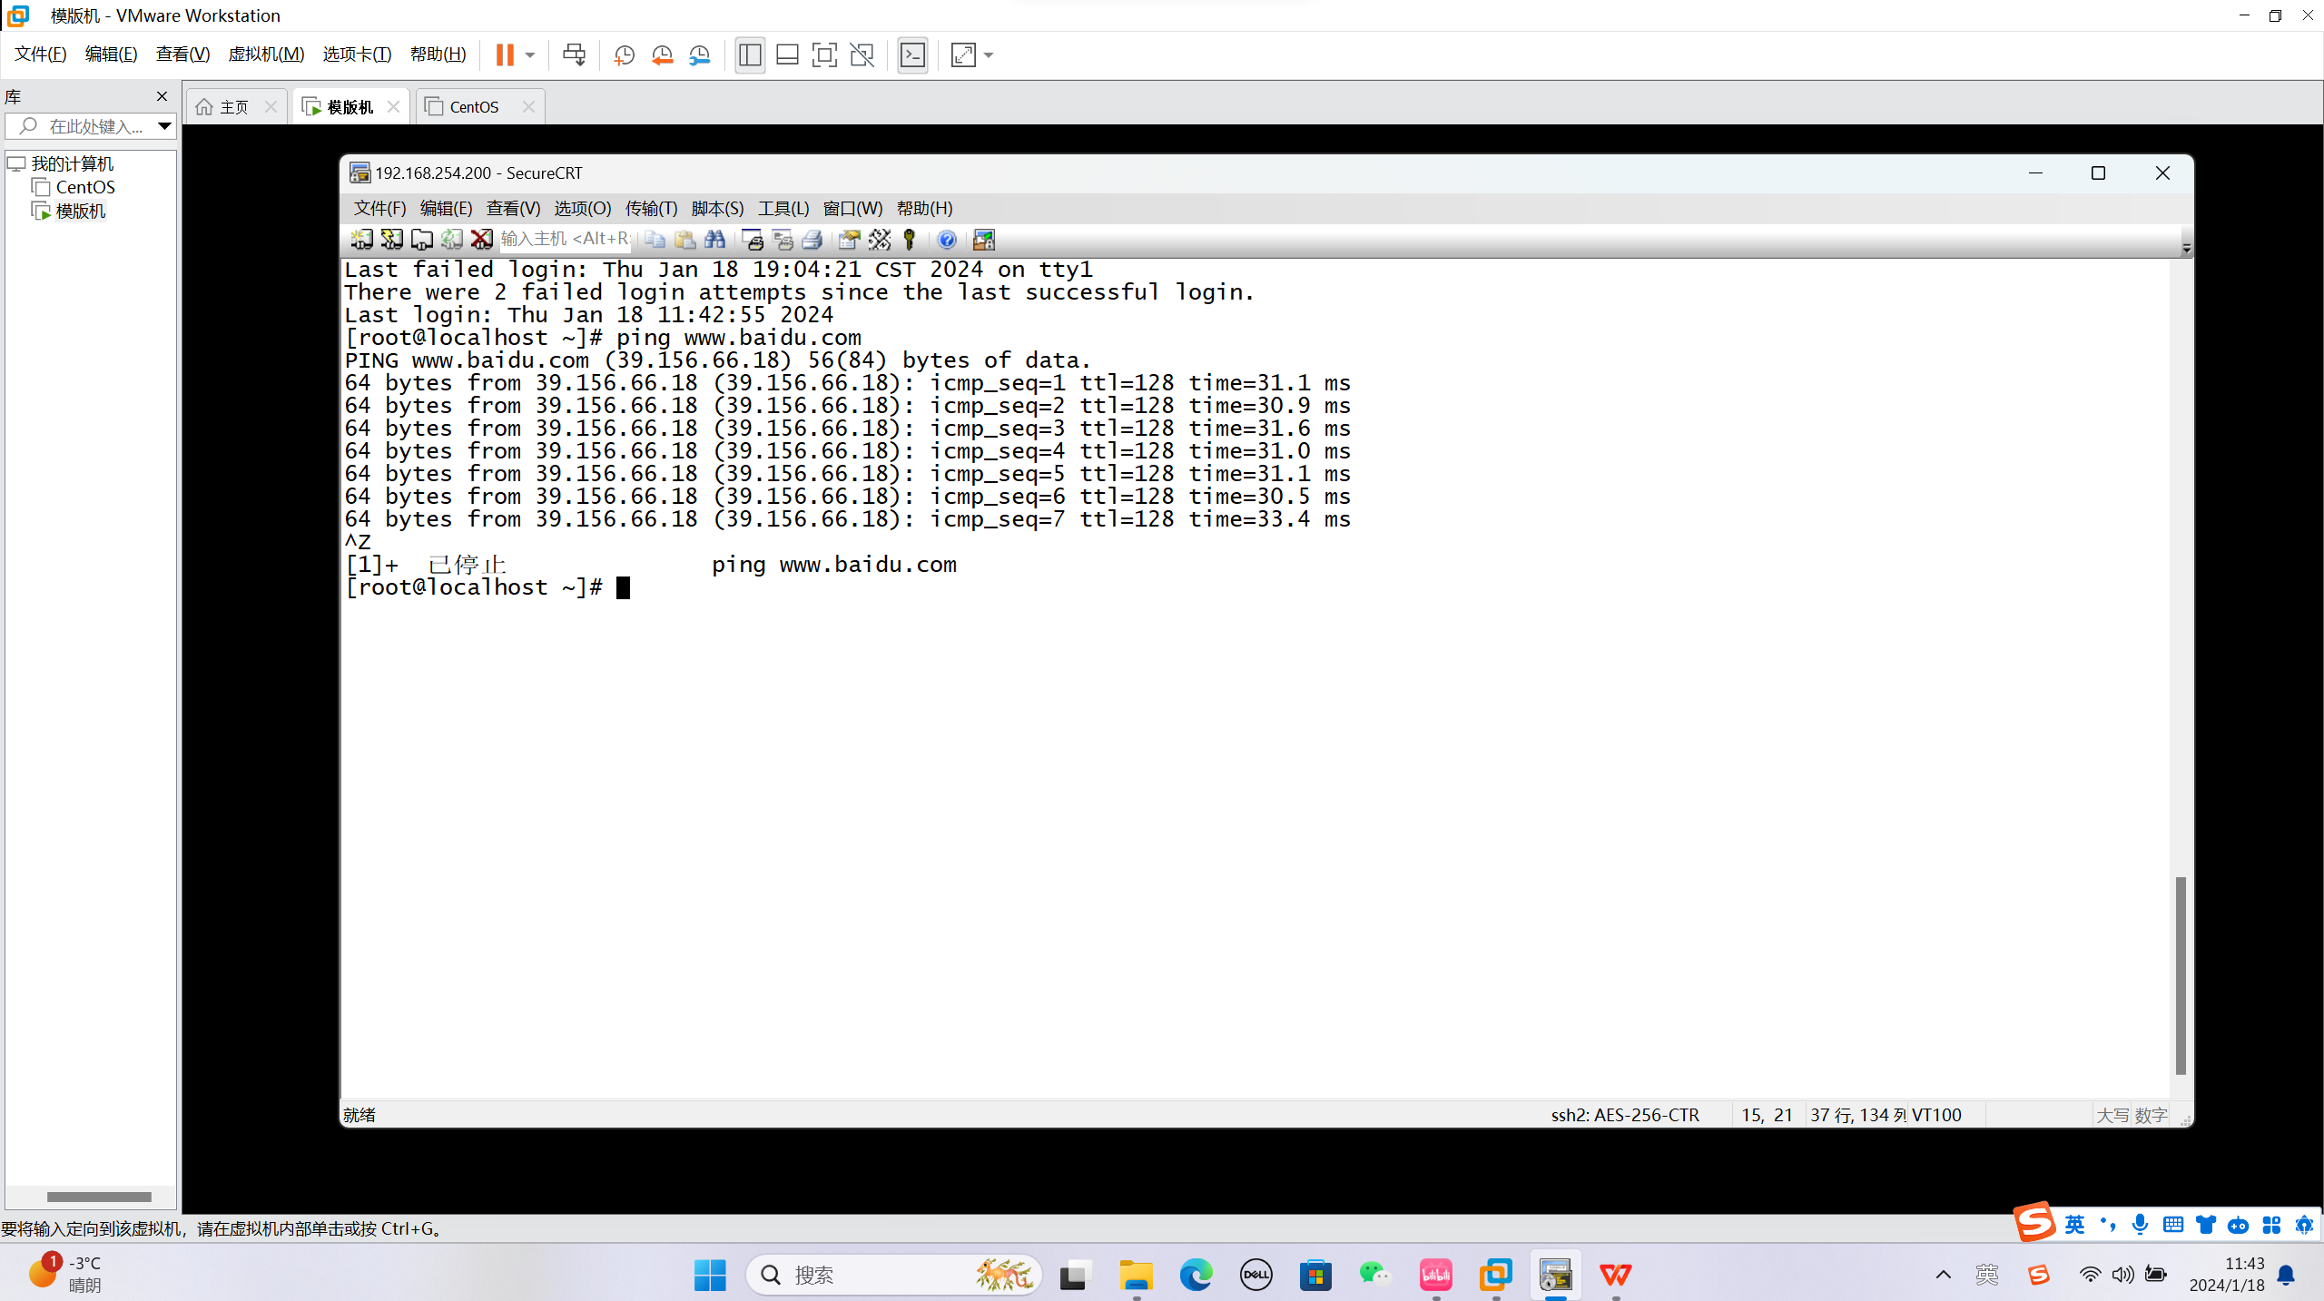Click library search box
2324x1301 pixels.
point(89,126)
